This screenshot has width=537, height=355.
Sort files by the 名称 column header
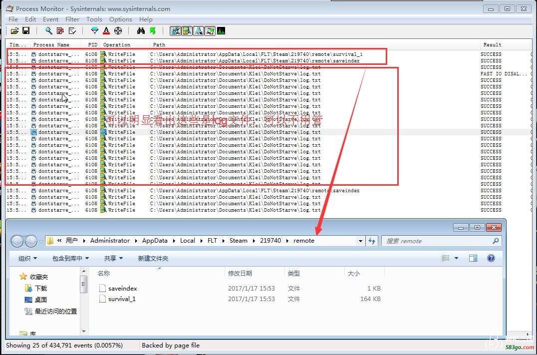pos(160,273)
